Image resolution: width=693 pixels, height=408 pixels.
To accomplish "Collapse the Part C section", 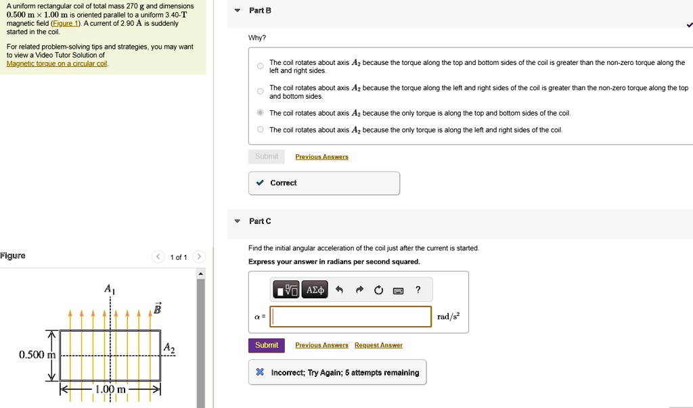I will [237, 221].
